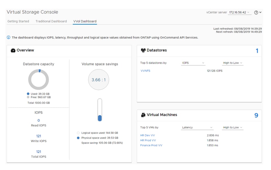Click the vertical space savings bar
271x170 pixels.
tap(100, 110)
